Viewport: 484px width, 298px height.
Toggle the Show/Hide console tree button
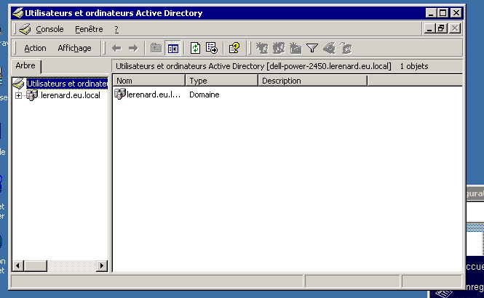click(173, 48)
